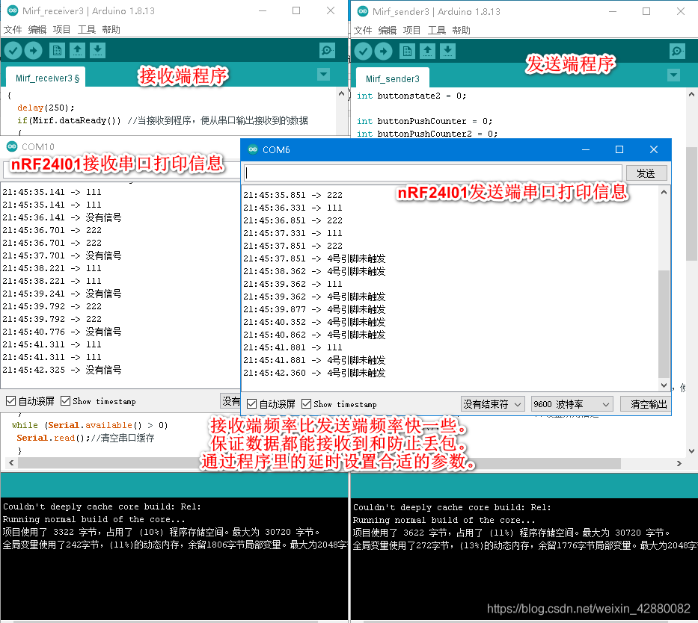The height and width of the screenshot is (623, 698).
Task: Open 工具 menu in Mirf_receiver3 window
Action: tap(86, 29)
